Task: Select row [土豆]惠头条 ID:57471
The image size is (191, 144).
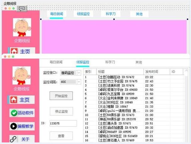Action: (134, 124)
